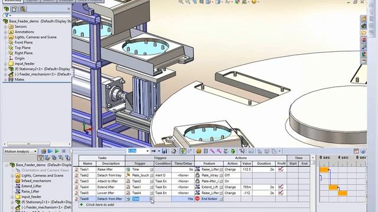378x212 pixels.
Task: Click the Motor icon in motion toolbar
Action: [198, 151]
